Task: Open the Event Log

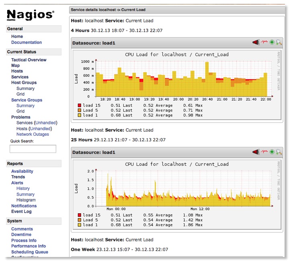Action: [x=21, y=212]
